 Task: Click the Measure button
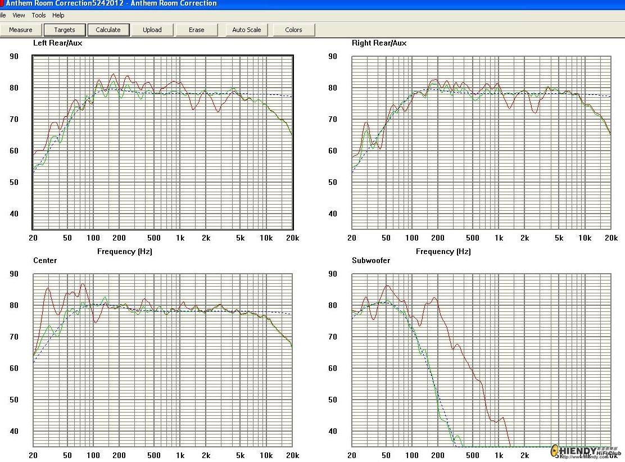pyautogui.click(x=21, y=30)
